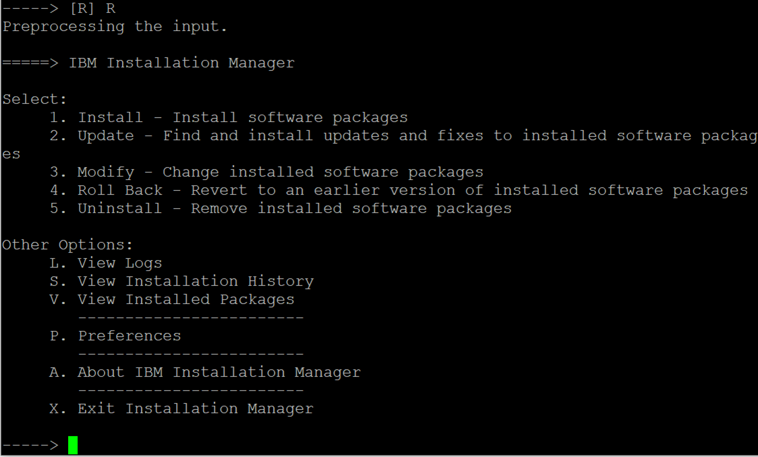The height and width of the screenshot is (457, 758).
Task: Click the 'Other Options:' heading
Action: [67, 245]
